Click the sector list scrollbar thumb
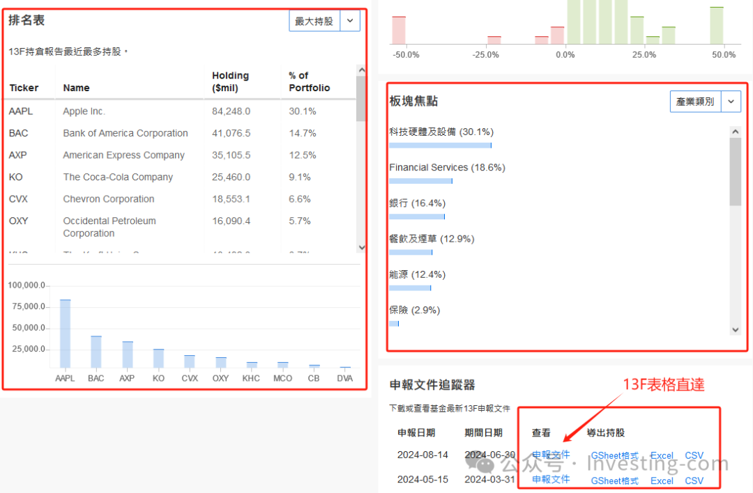The height and width of the screenshot is (493, 753). coord(736,172)
